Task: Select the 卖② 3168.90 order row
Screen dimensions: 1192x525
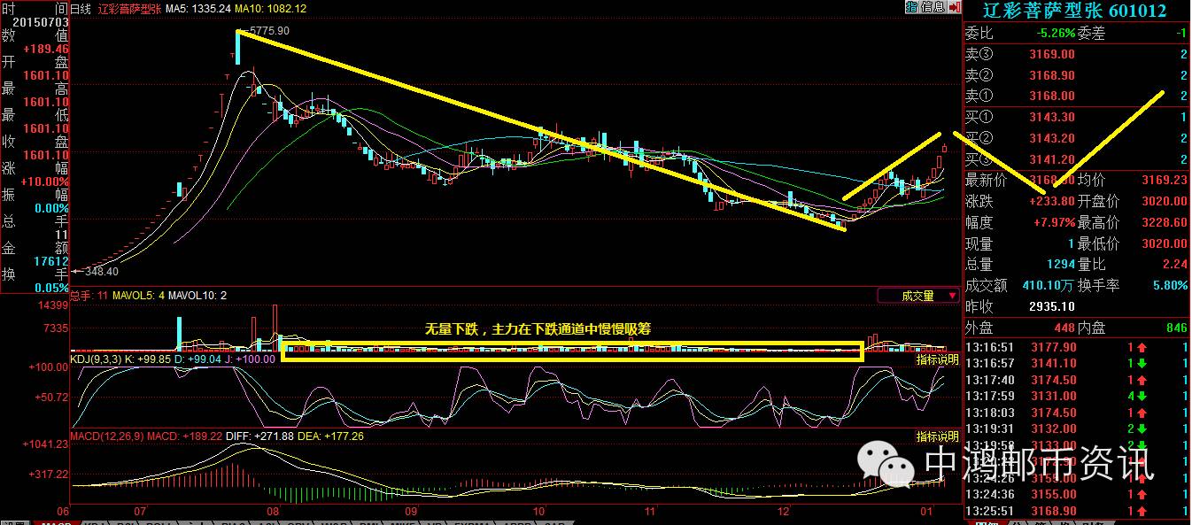Action: [1077, 75]
